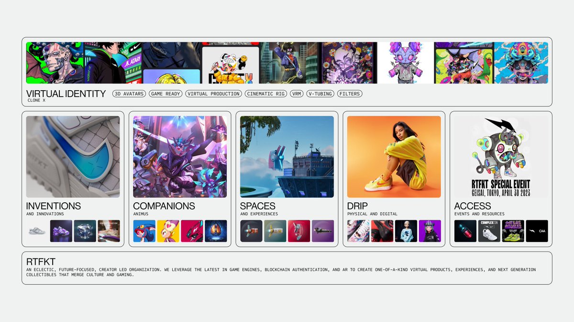Click the Los Angeles green sneakers thumbnail
This screenshot has height=322, width=574.
click(x=513, y=231)
